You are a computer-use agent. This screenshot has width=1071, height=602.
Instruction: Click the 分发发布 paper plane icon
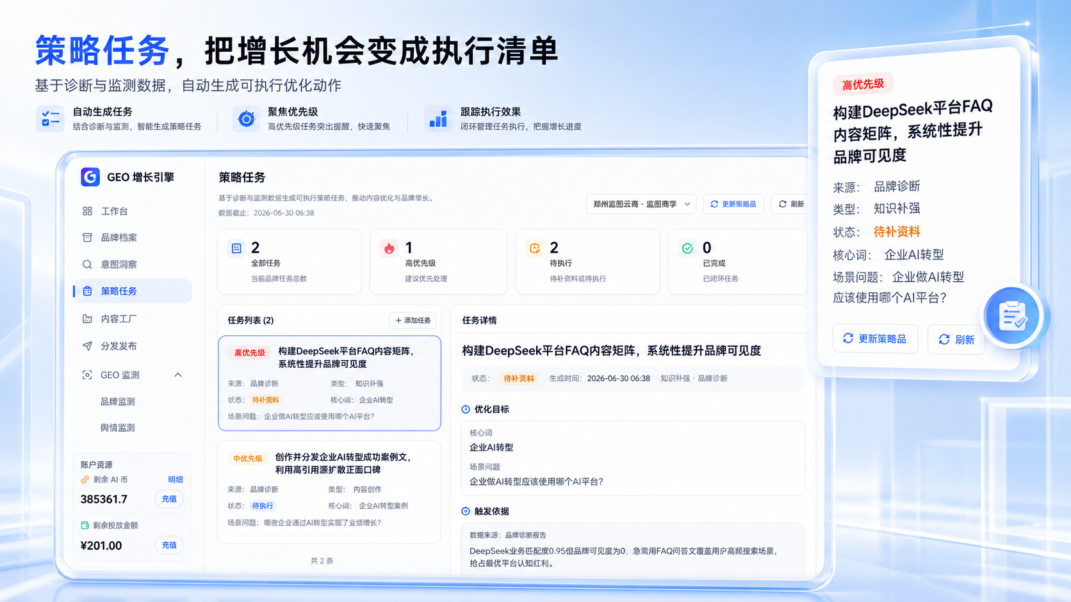pos(87,346)
